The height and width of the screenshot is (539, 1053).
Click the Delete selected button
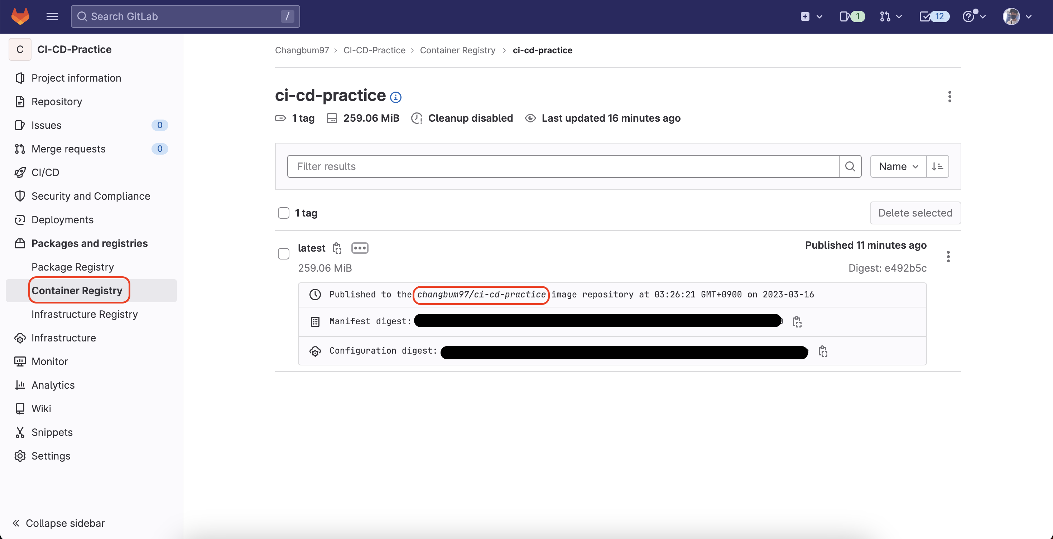click(x=915, y=213)
